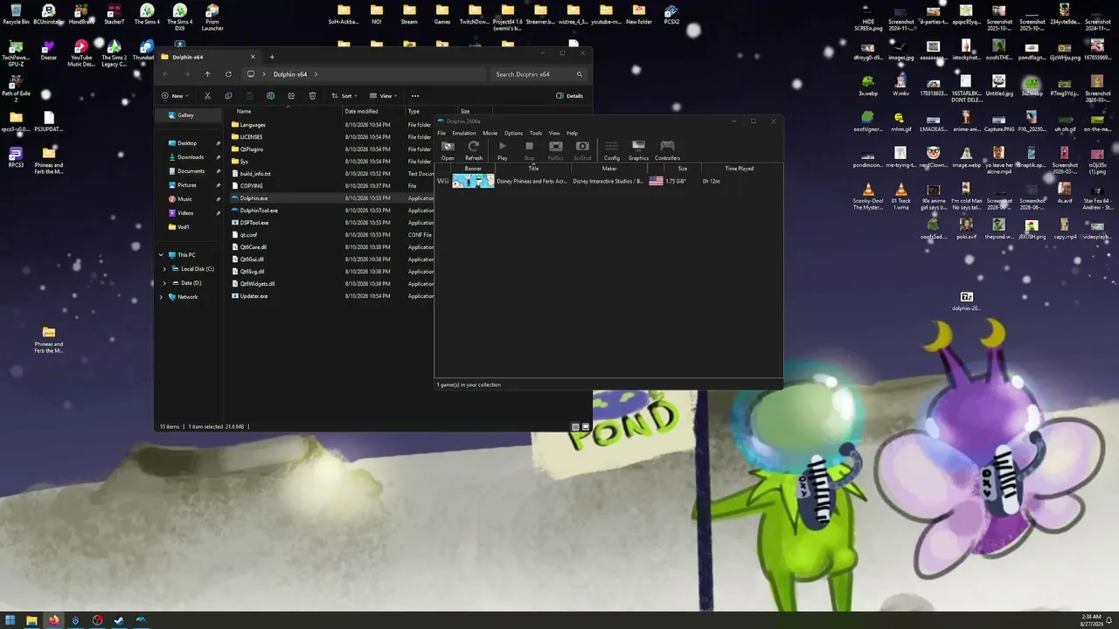The height and width of the screenshot is (629, 1119).
Task: Open Downloads in the Explorer sidebar
Action: click(191, 157)
